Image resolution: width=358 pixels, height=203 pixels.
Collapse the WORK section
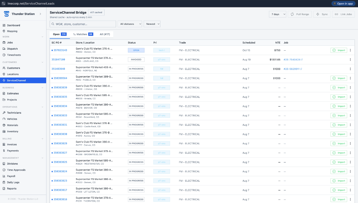[x=42, y=37]
